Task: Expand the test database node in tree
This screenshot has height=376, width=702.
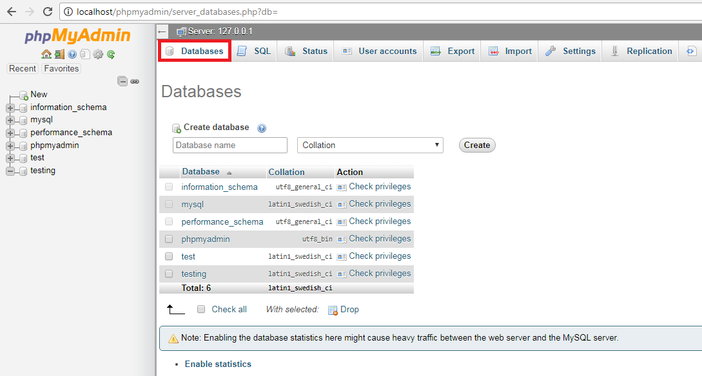Action: point(10,159)
